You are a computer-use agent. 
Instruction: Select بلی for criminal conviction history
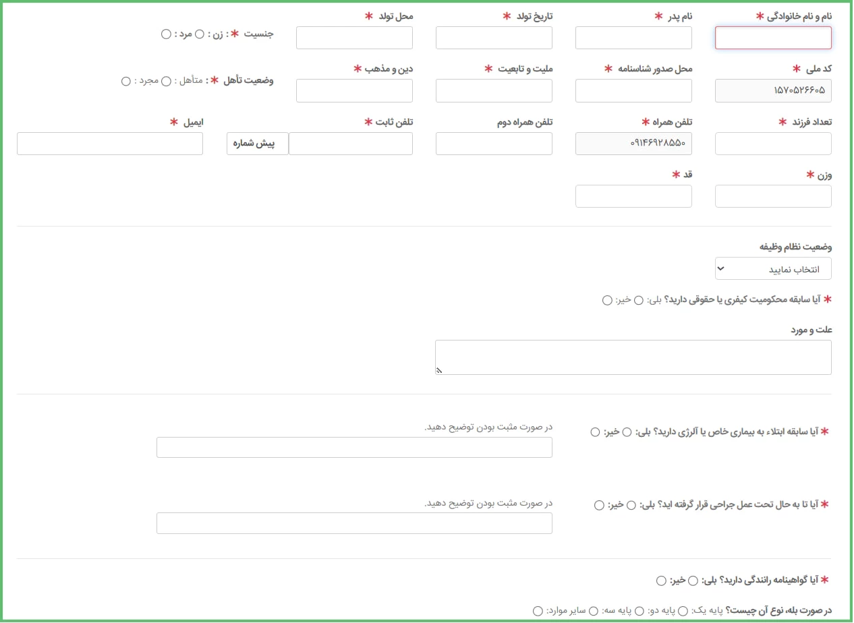(639, 301)
